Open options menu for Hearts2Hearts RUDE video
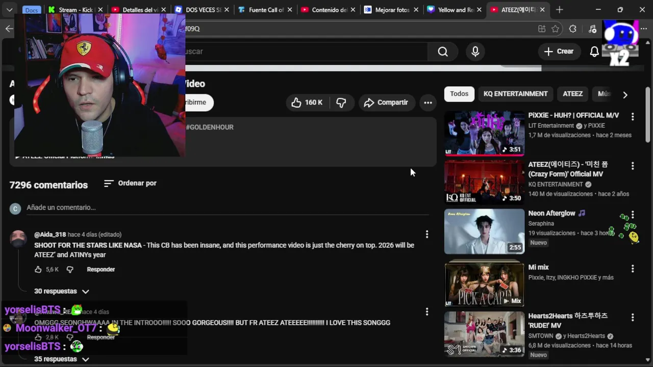Viewport: 653px width, 367px height. [633, 317]
